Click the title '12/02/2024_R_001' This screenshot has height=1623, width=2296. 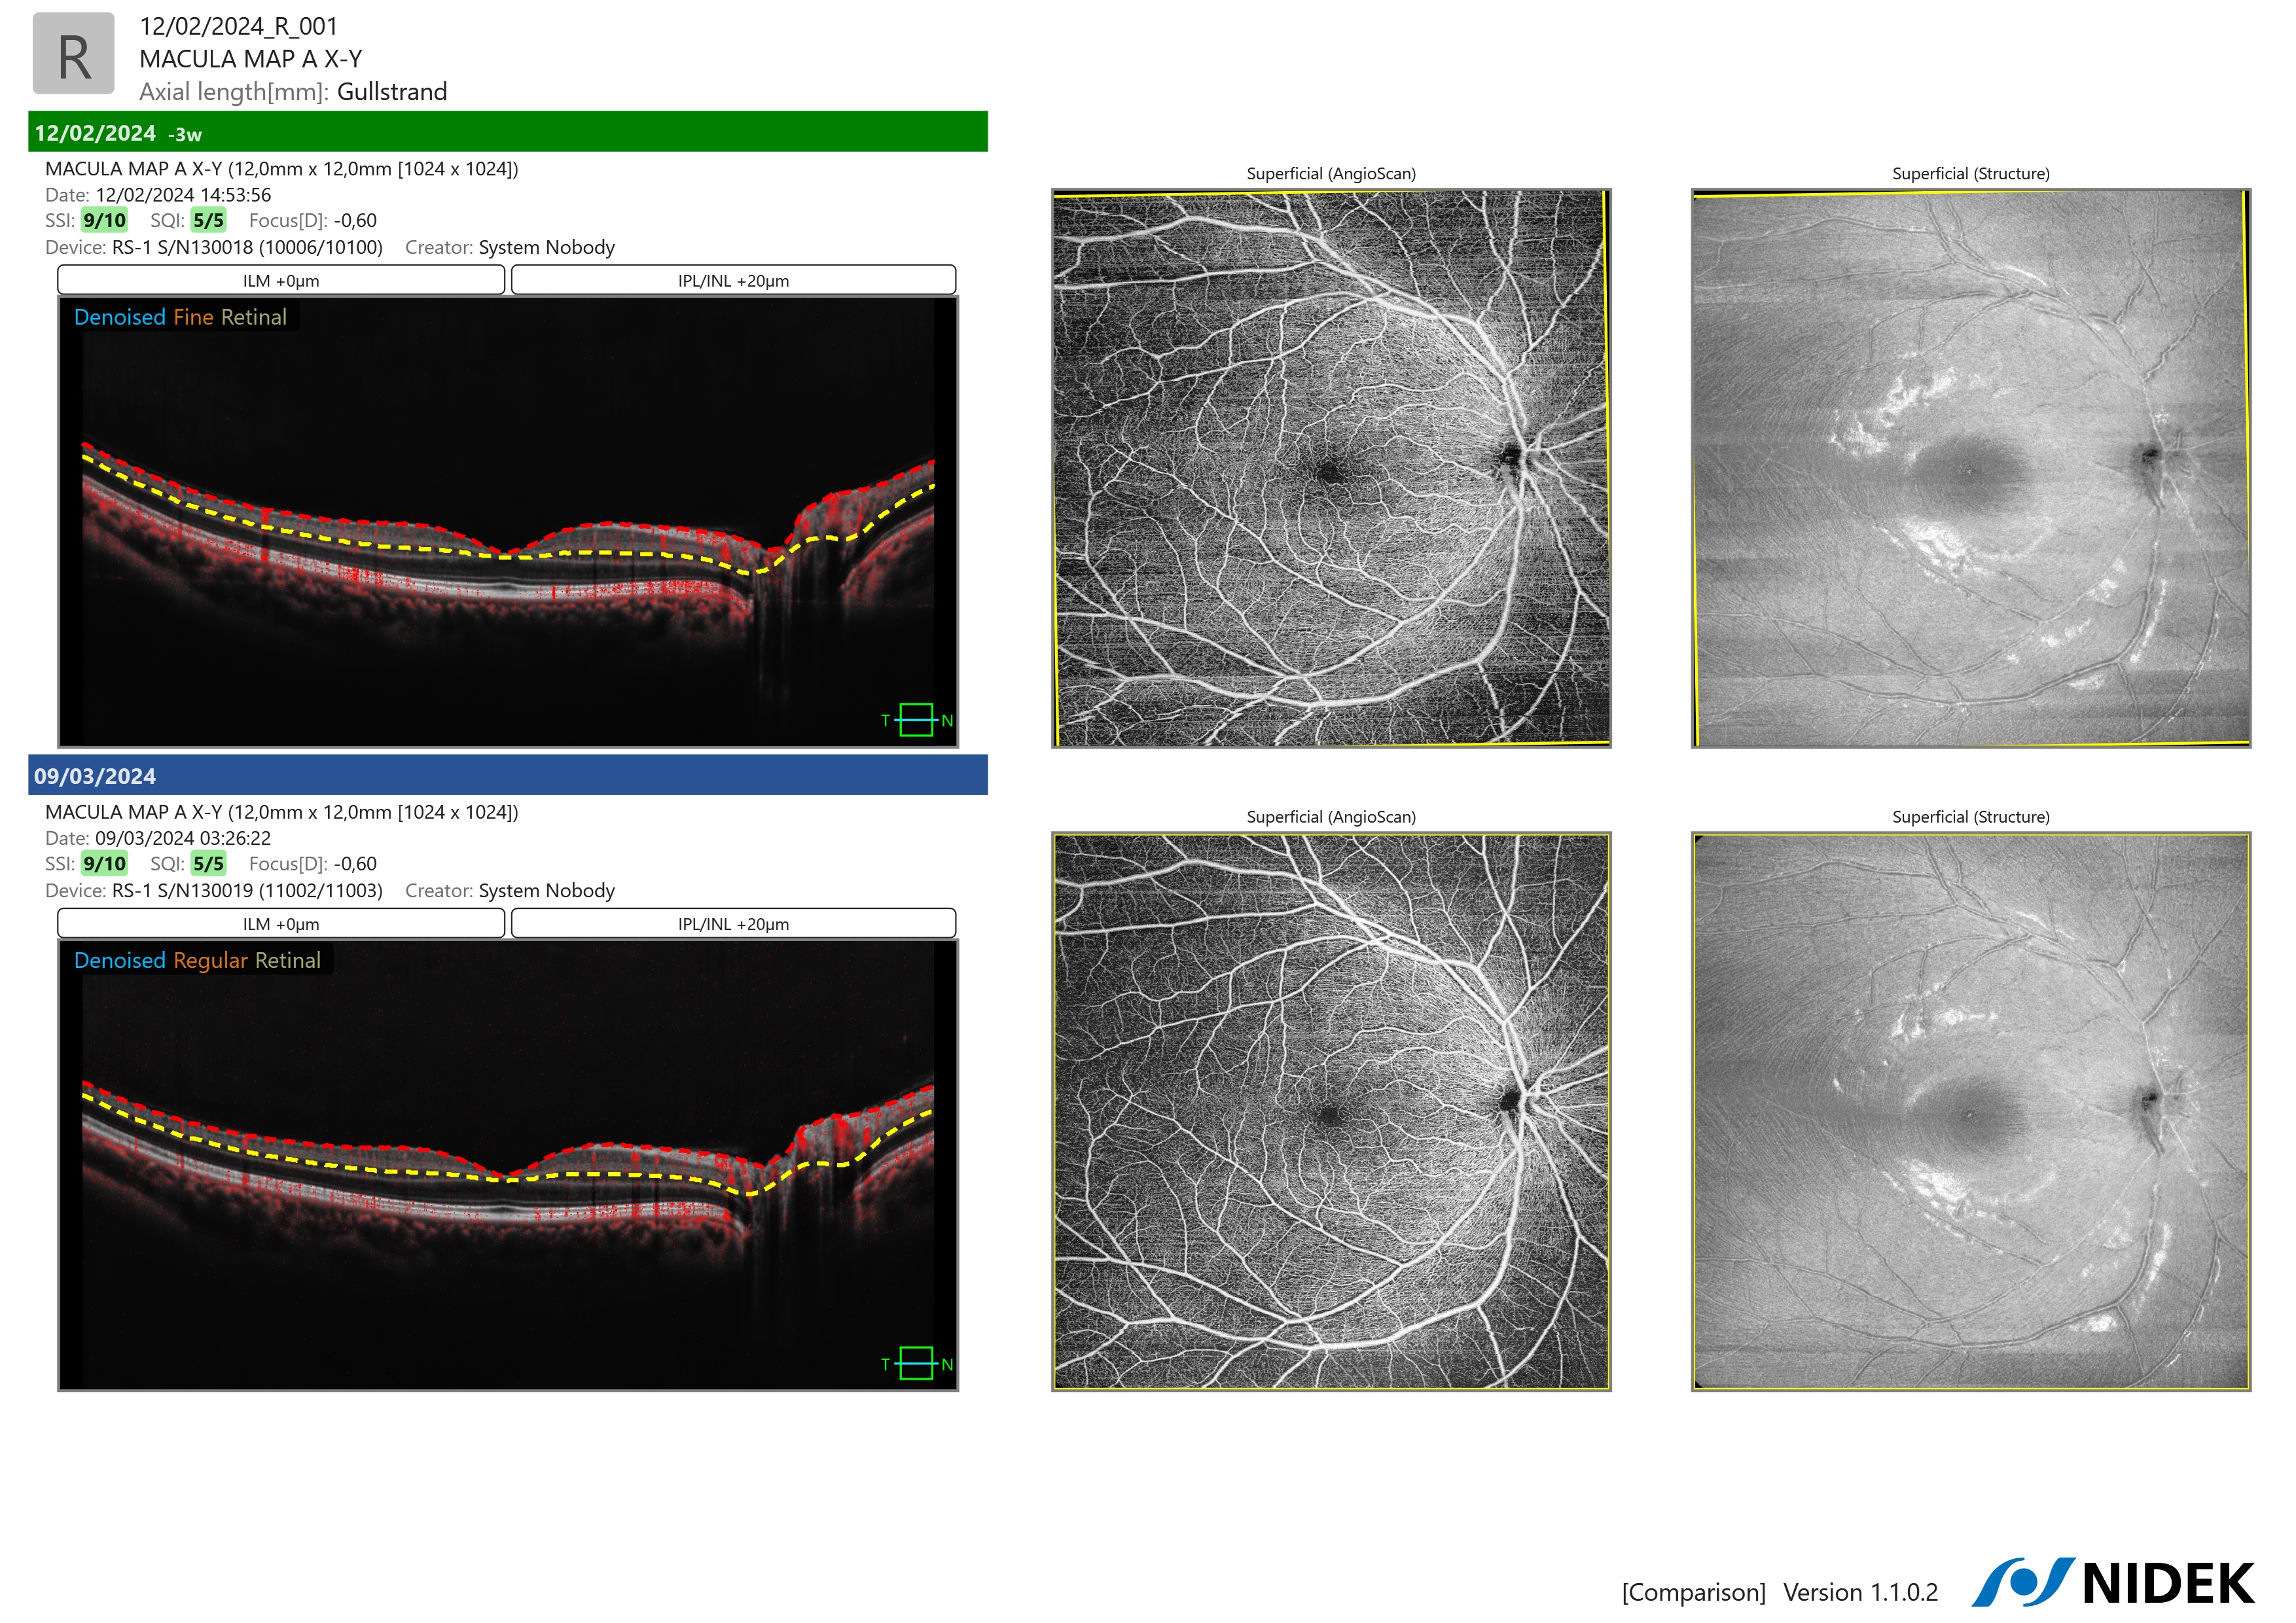tap(239, 27)
